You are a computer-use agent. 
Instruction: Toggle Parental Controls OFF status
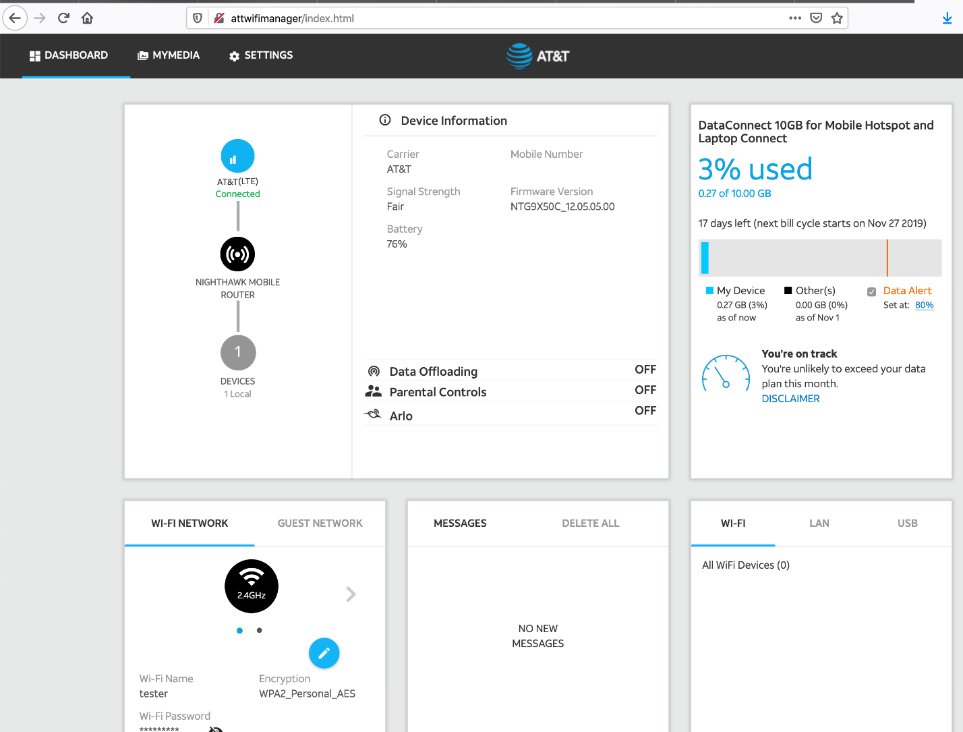tap(645, 390)
